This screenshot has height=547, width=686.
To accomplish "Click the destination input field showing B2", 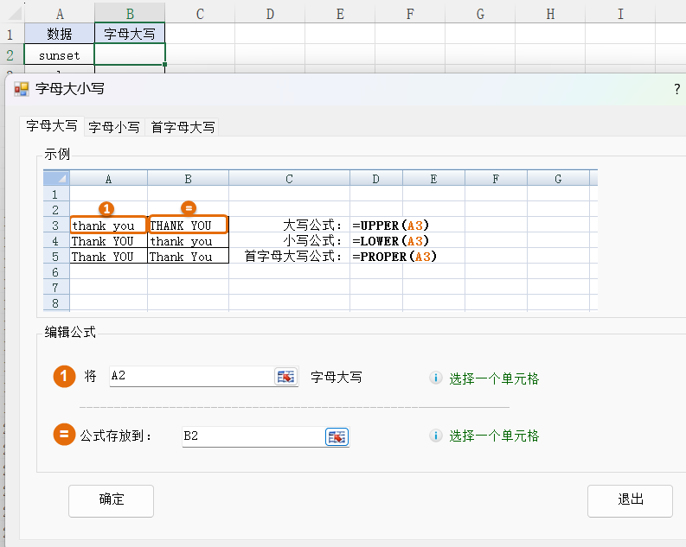I will coord(251,436).
